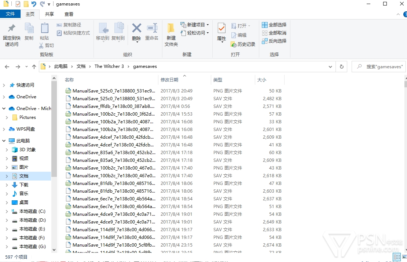Select 音乐 in the navigation pane

coord(23,194)
